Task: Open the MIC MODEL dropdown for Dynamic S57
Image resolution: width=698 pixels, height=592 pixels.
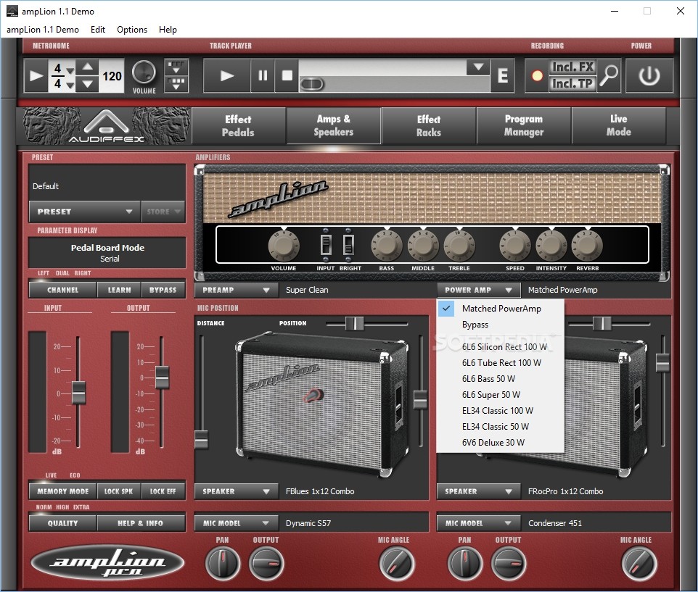Action: tap(236, 523)
